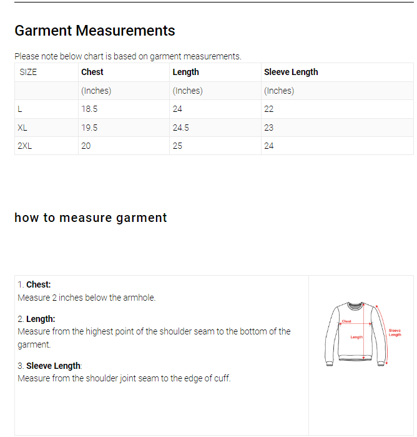This screenshot has width=417, height=437.
Task: Click length value 25 for size 2XL
Action: [178, 146]
